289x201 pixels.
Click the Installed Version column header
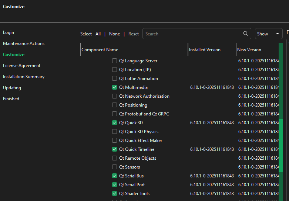[212, 50]
